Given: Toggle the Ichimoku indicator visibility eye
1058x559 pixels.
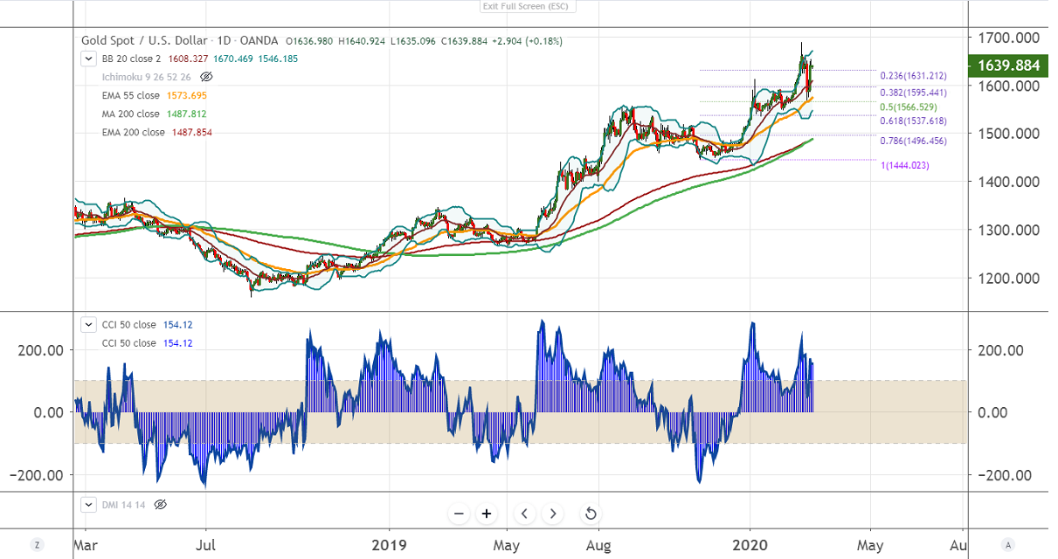Looking at the screenshot, I should click(x=207, y=77).
